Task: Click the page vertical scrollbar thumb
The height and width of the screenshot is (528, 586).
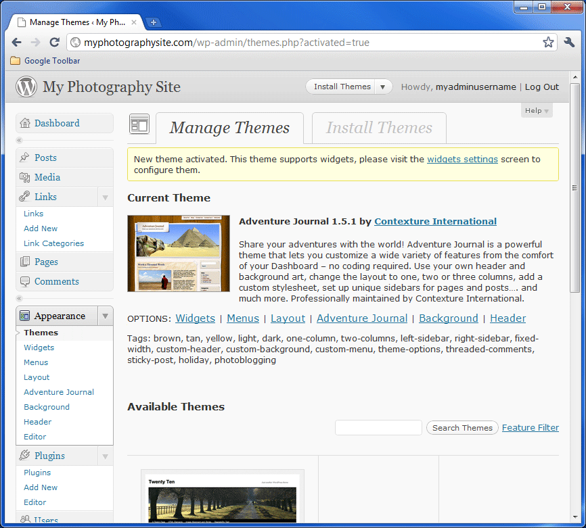Action: point(574,188)
